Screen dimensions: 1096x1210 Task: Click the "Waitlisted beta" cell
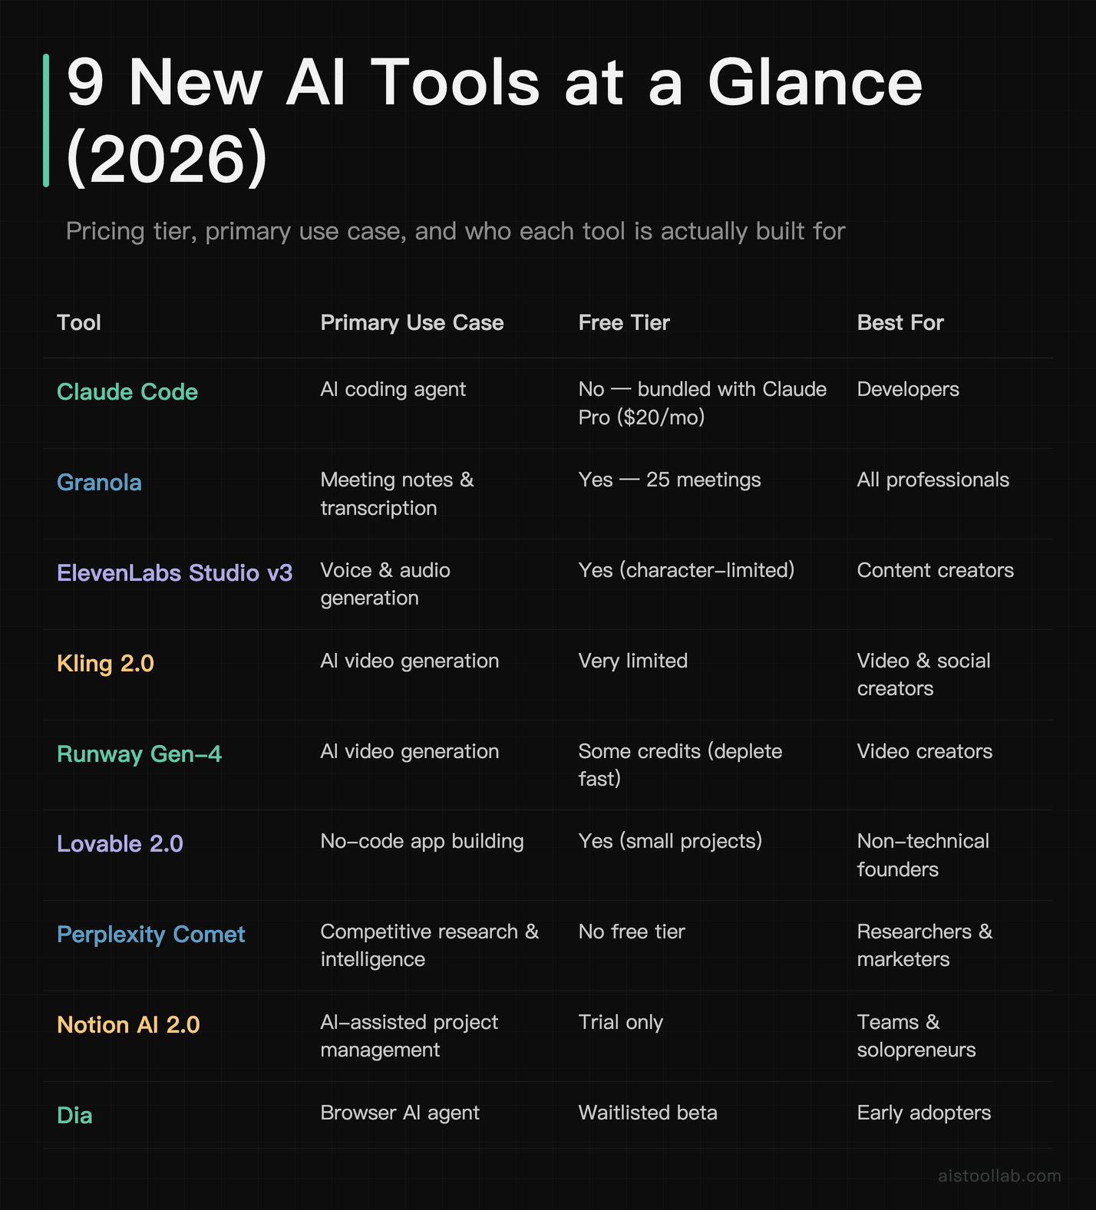[x=648, y=1113]
